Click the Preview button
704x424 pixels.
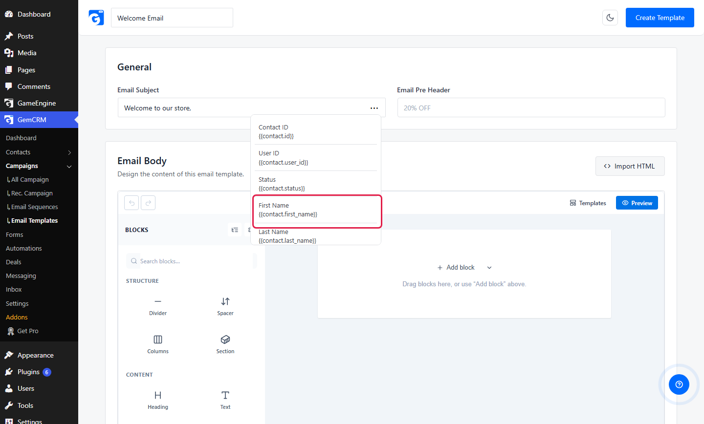tap(637, 203)
